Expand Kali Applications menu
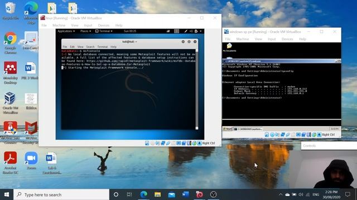357x200 pixels. point(66,31)
